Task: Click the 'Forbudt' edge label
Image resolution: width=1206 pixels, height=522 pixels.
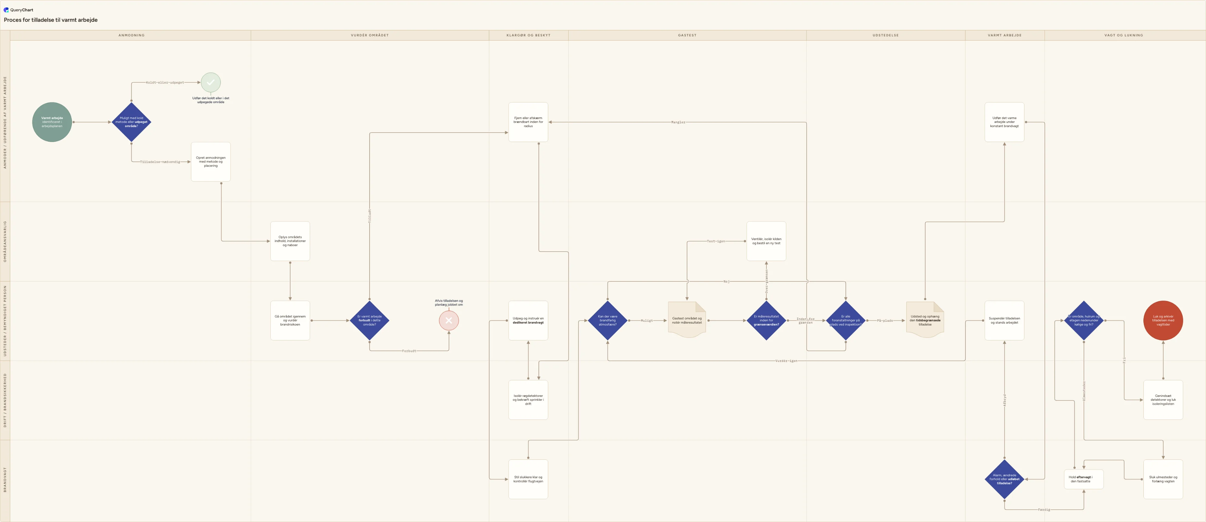Action: [x=409, y=351]
